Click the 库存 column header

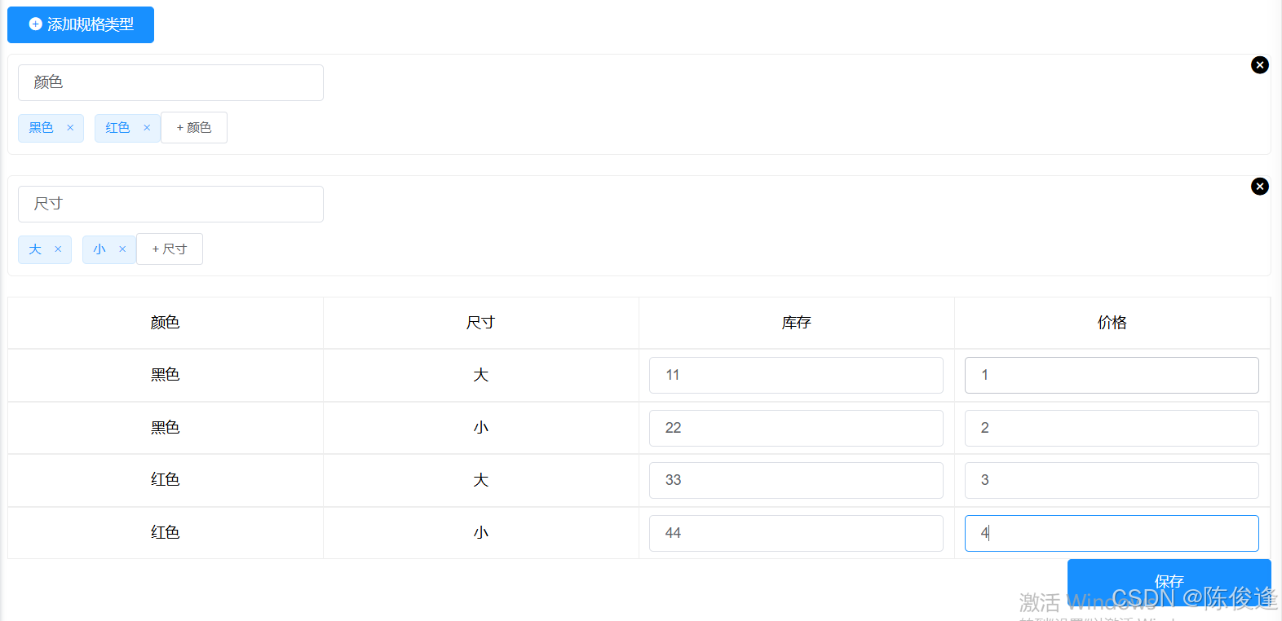pyautogui.click(x=795, y=323)
